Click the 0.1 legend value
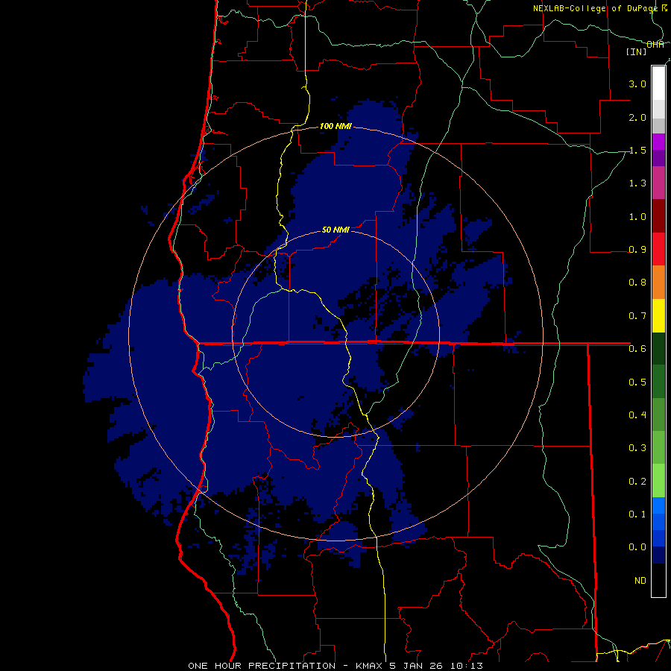 click(637, 514)
